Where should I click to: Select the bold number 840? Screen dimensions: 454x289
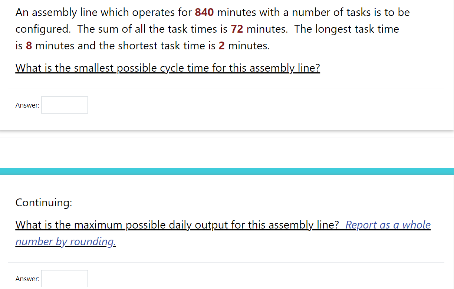[x=204, y=12]
